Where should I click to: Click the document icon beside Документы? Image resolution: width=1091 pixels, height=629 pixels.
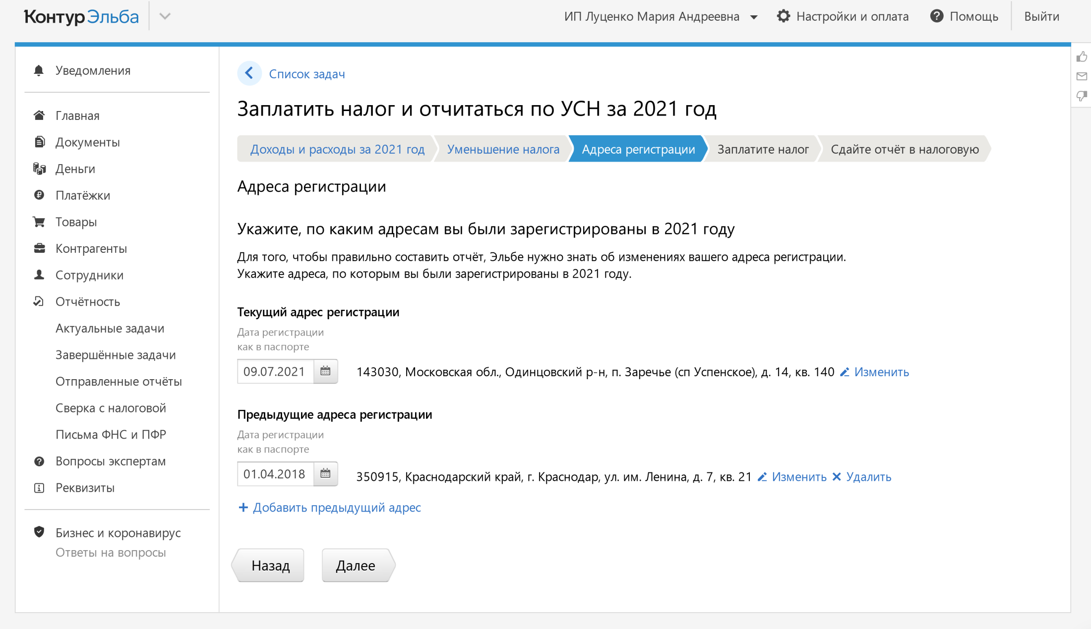(39, 142)
